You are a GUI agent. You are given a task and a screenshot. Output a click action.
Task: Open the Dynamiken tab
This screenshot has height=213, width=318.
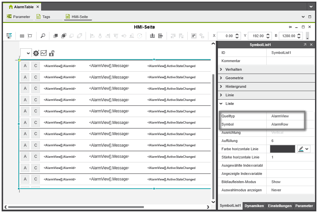point(254,206)
